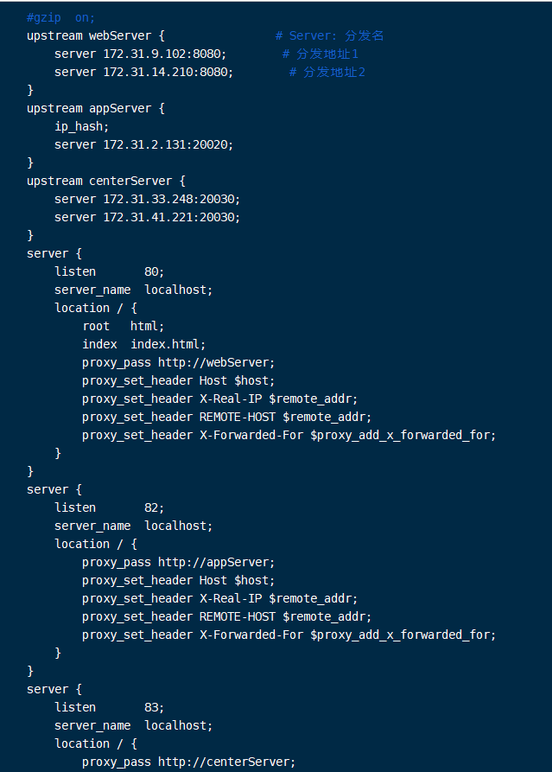The image size is (552, 772).
Task: Click the "index index.html;" directive
Action: (144, 344)
